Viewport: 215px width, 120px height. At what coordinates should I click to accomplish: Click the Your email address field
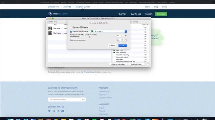click(64, 99)
